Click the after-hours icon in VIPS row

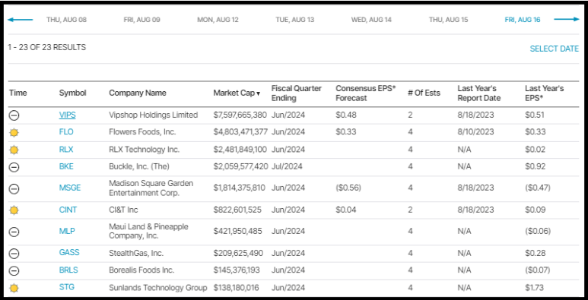click(14, 115)
